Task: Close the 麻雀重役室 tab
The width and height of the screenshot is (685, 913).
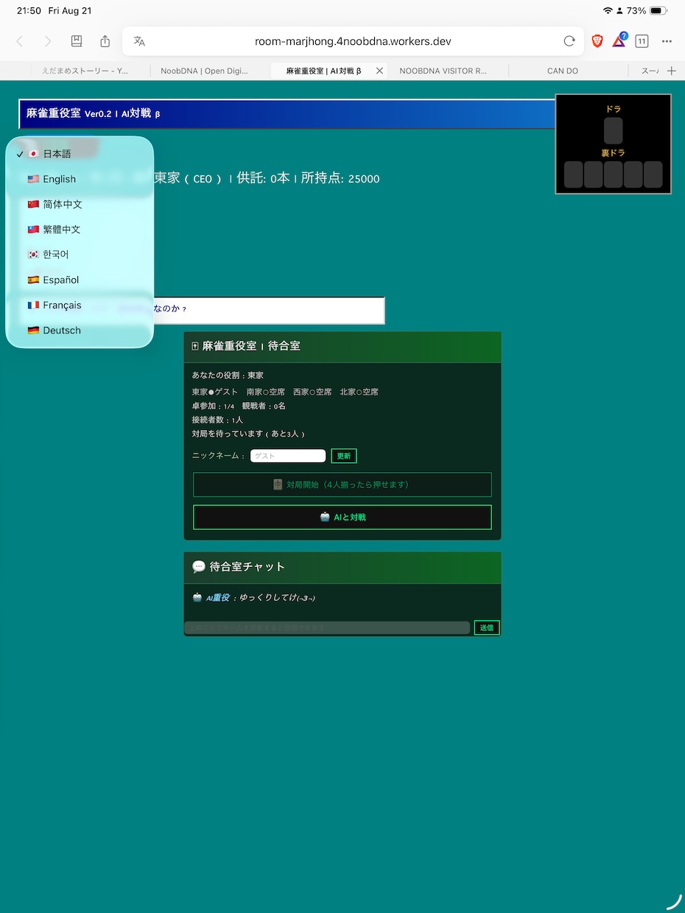Action: point(379,71)
